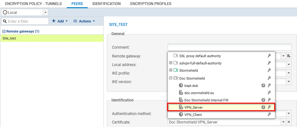Clear the Certificate field with the X icon

289,122
